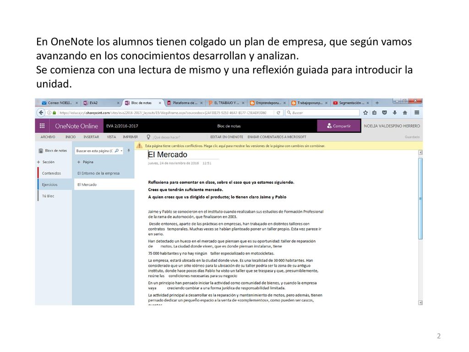Viewport: 469px width, 352px height.
Task: Open the El Entorno de la empresa page
Action: click(x=104, y=173)
